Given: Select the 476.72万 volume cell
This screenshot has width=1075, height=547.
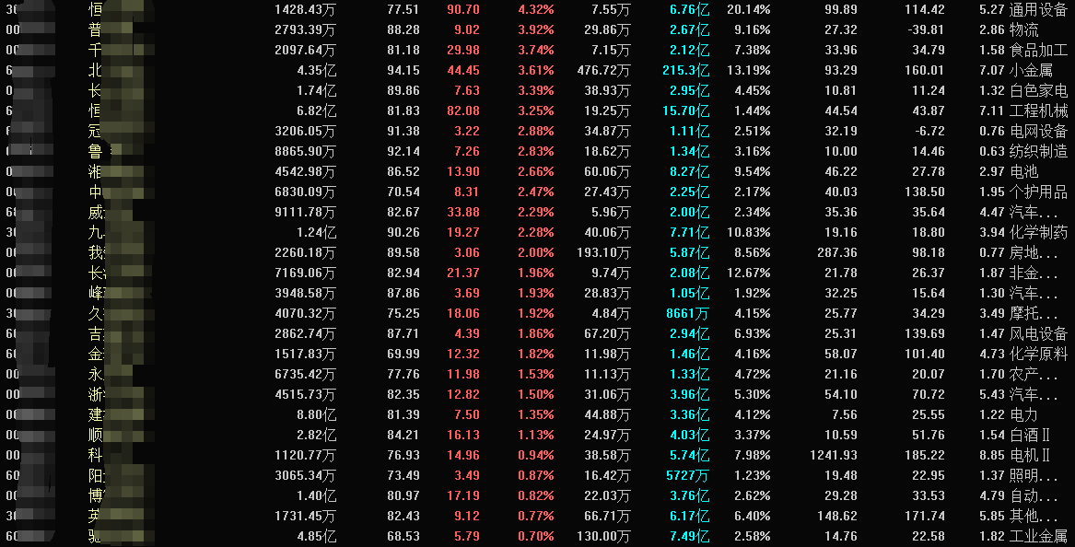Looking at the screenshot, I should [x=602, y=70].
